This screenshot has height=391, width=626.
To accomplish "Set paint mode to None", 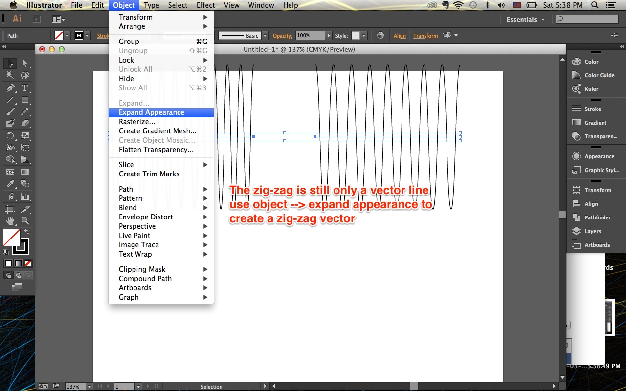I will pyautogui.click(x=28, y=263).
